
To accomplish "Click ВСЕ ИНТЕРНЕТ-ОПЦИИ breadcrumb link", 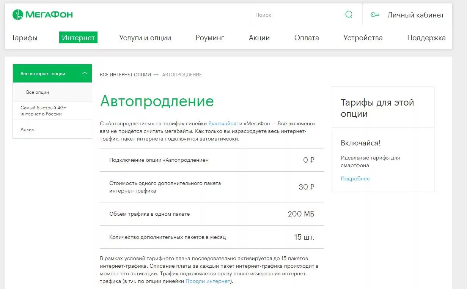I will 126,75.
